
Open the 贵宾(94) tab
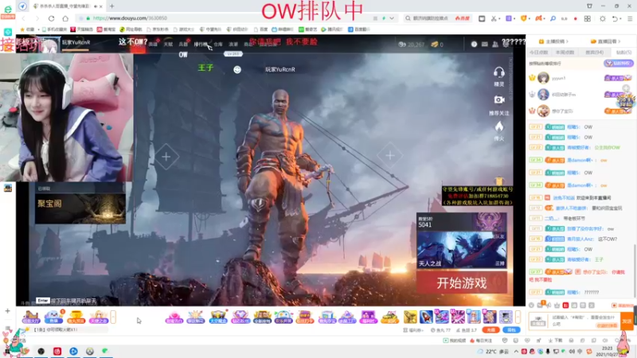[x=594, y=53]
